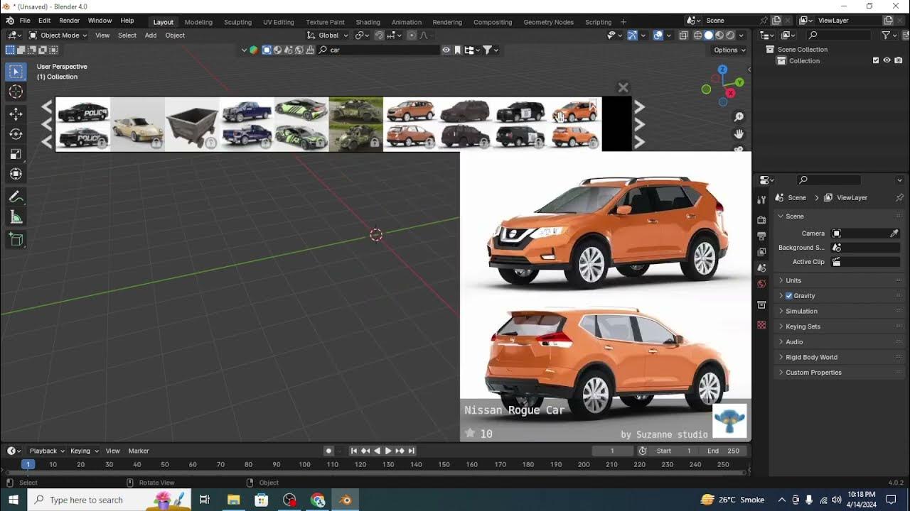
Task: Open the timeline Marker menu
Action: click(139, 451)
